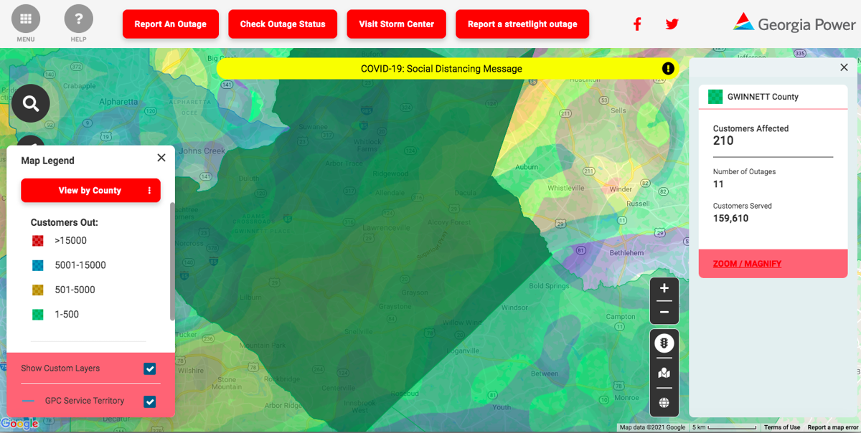Toggle the traffic light layer icon

coord(664,343)
